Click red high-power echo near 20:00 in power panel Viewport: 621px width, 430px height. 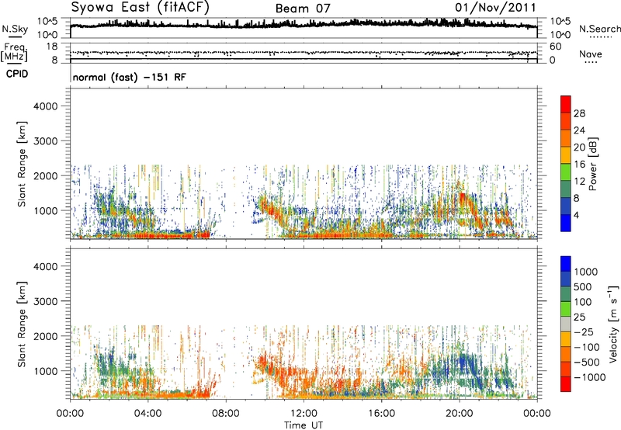pos(463,197)
